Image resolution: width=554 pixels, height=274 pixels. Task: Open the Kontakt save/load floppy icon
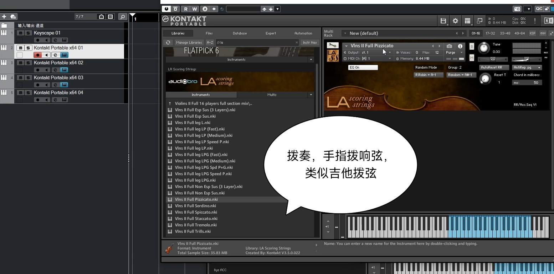click(x=443, y=21)
